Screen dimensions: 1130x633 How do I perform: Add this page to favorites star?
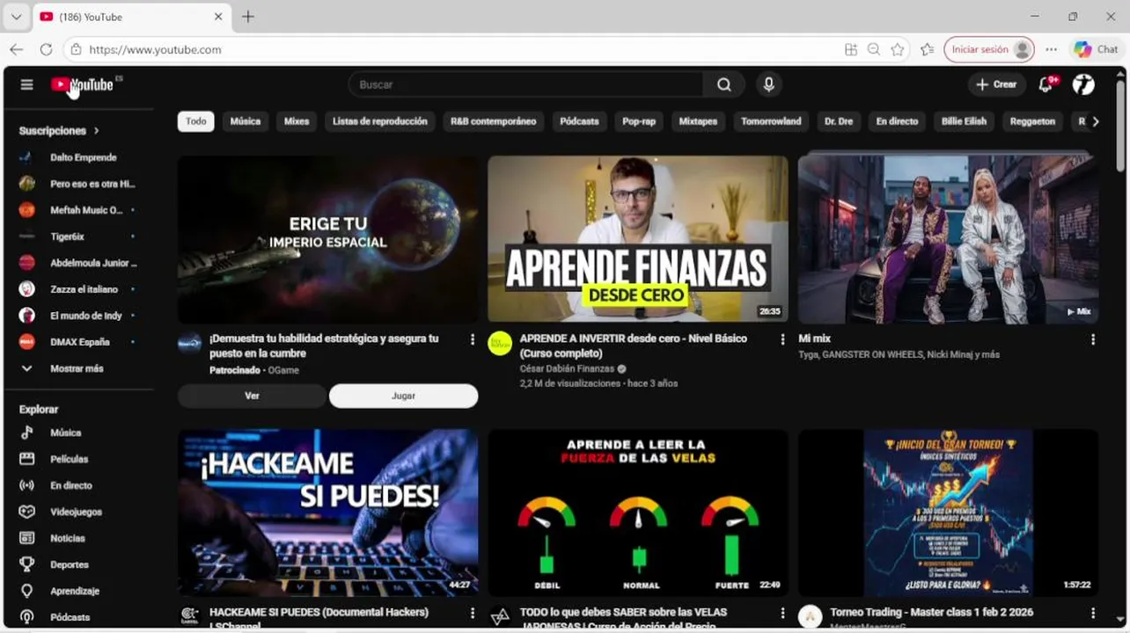point(897,50)
